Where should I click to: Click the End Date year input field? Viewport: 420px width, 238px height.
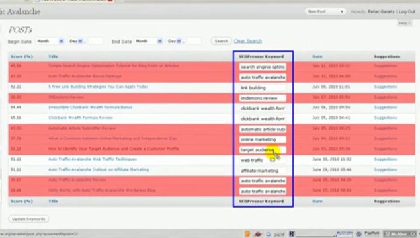point(194,41)
